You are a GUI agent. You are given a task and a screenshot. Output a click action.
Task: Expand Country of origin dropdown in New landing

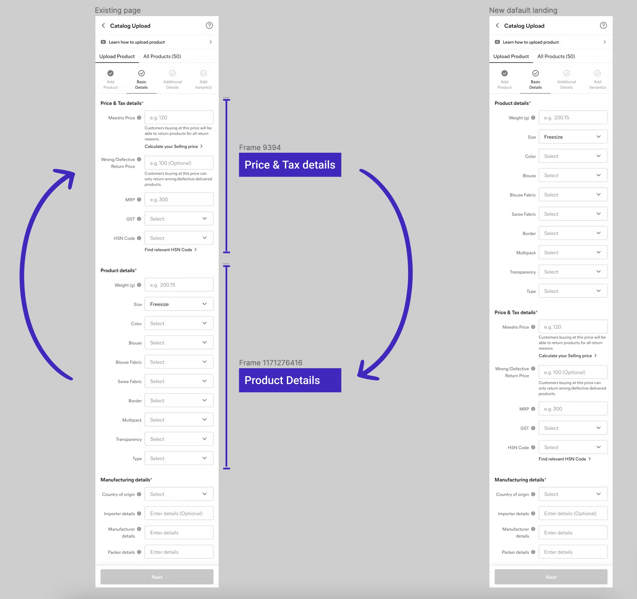click(573, 494)
